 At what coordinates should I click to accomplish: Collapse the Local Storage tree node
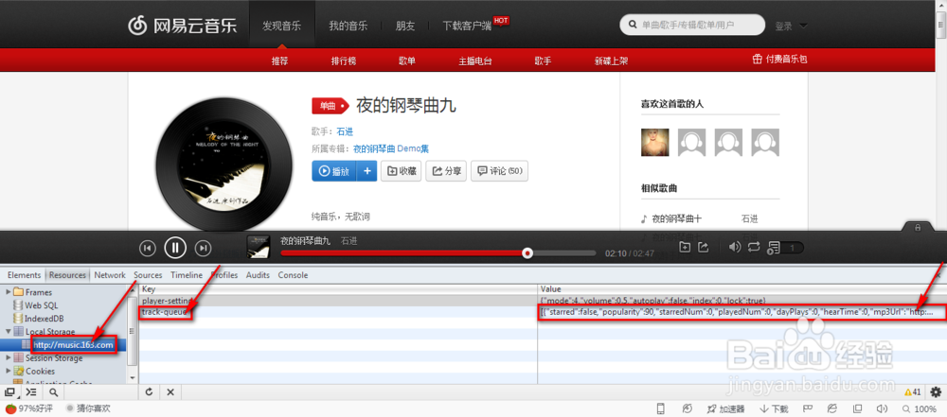(8, 331)
